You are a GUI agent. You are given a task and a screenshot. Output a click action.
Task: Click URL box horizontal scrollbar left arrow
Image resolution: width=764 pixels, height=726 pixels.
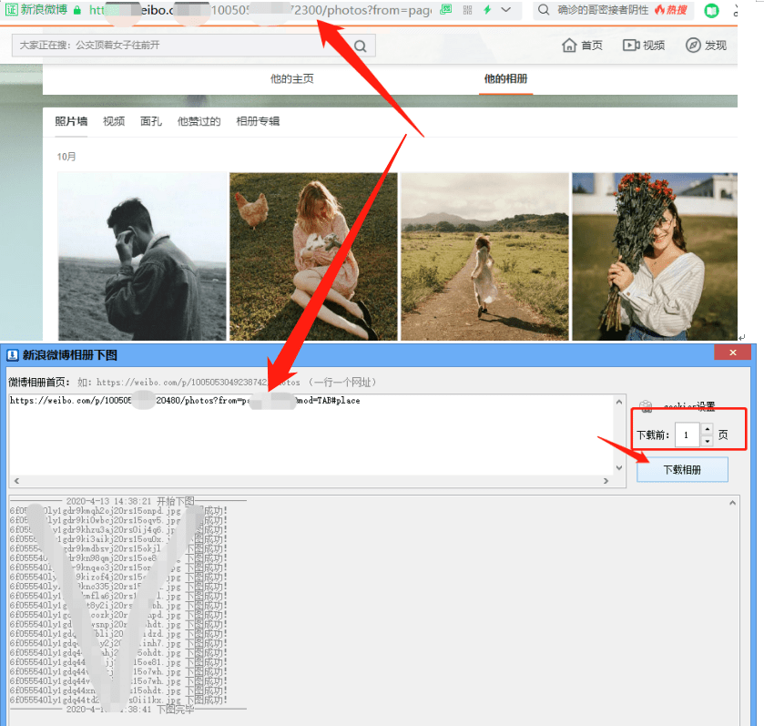pyautogui.click(x=16, y=481)
